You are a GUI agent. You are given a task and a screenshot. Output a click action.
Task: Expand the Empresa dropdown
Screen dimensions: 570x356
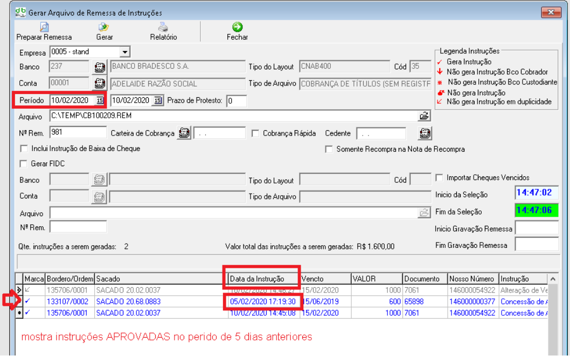pos(125,52)
